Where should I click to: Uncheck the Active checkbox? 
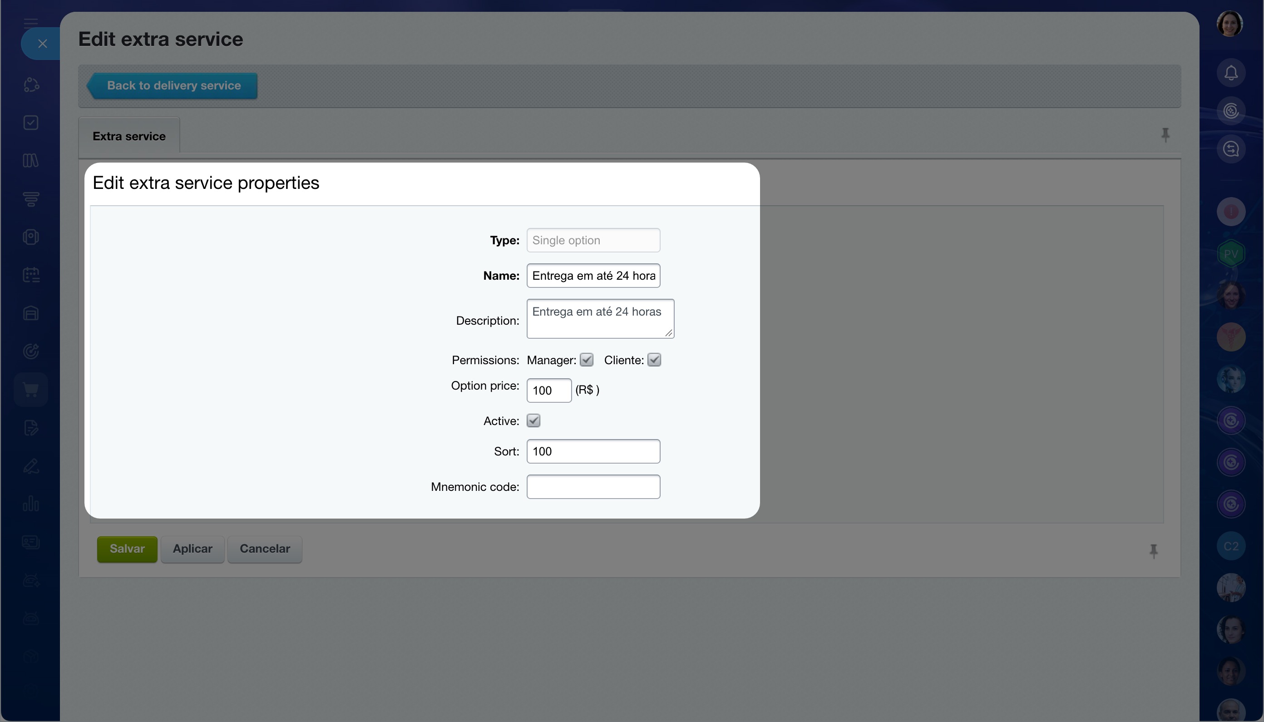(x=533, y=420)
